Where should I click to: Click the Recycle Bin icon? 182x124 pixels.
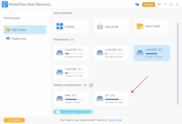(100, 26)
